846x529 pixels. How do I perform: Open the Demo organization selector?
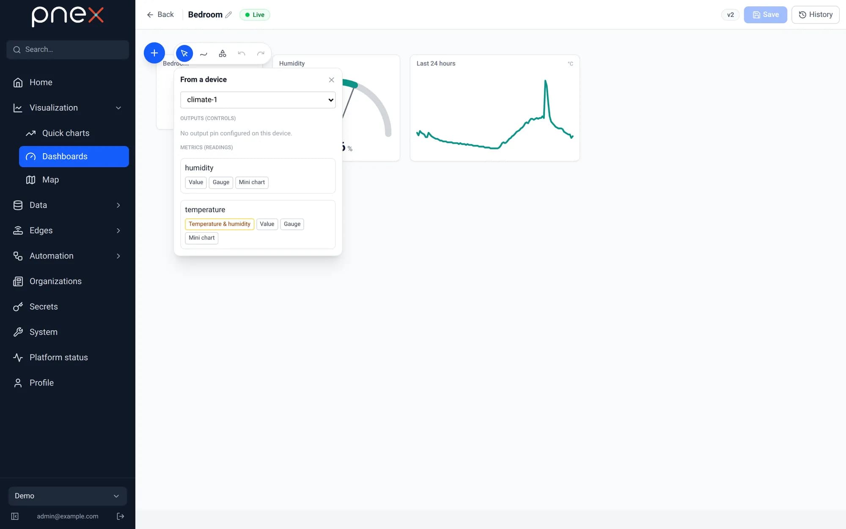tap(68, 496)
